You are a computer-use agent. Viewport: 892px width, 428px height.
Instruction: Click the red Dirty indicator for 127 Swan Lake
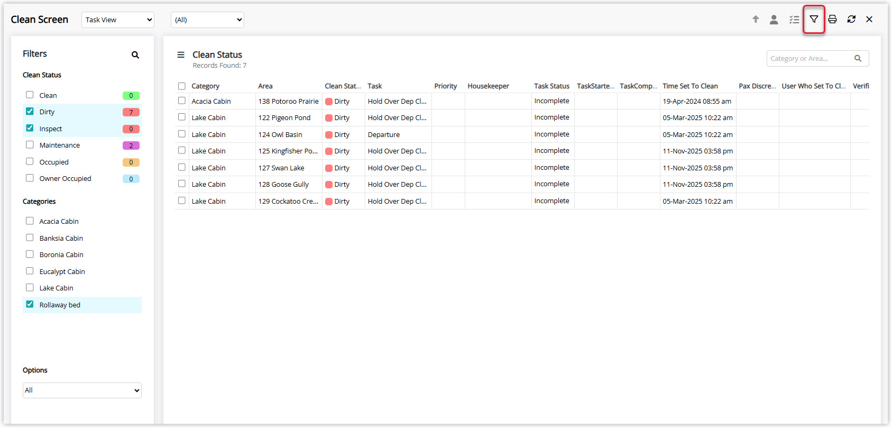click(329, 168)
